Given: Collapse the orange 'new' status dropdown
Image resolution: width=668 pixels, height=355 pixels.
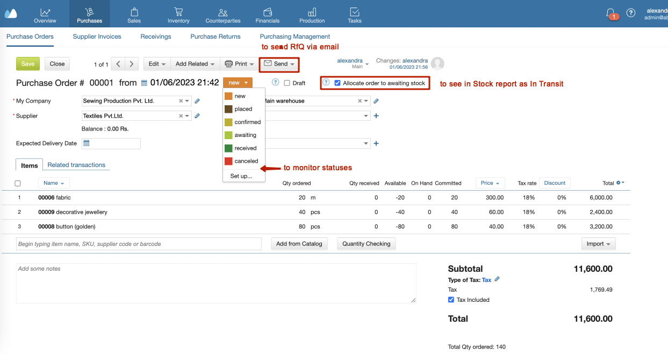Looking at the screenshot, I should [x=238, y=83].
